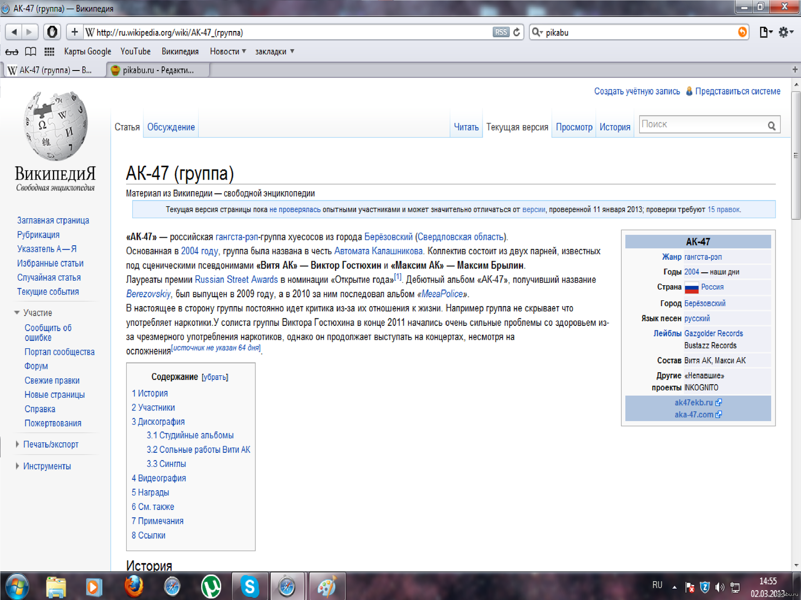
Task: Click Wikipedia search magnifier icon
Action: pos(771,126)
